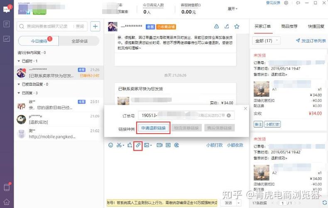Open the 商品推荐 tab
Screen dimensions: 328x208
(289, 27)
